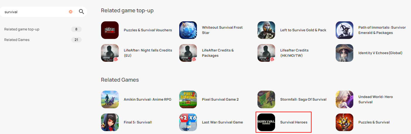Open the Pixel Survival Game 2 icon
Image resolution: width=411 pixels, height=134 pixels.
[188, 99]
